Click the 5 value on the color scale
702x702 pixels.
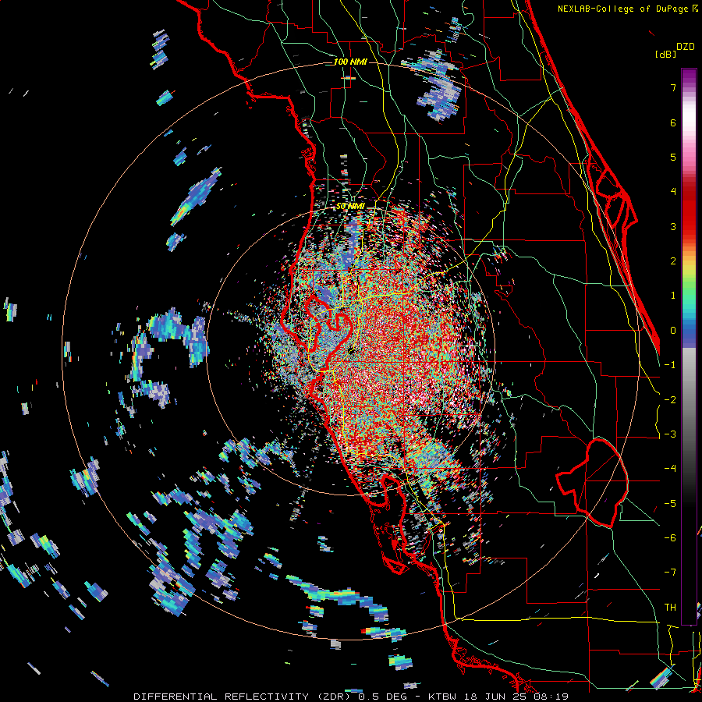[673, 157]
